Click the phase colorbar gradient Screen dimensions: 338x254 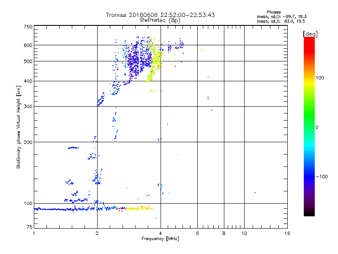(309, 127)
